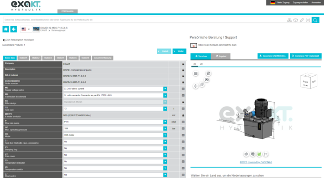Open the 3D geometric cube search icon
The height and width of the screenshot is (178, 324).
point(295,20)
